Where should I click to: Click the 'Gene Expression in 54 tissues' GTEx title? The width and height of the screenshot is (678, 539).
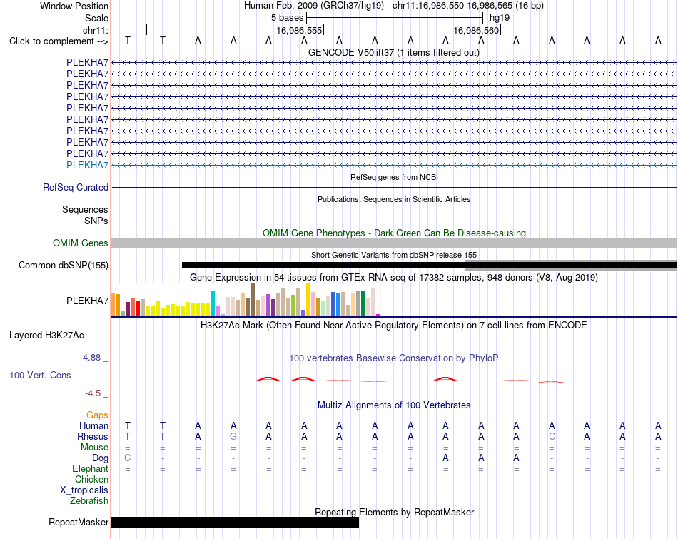[x=394, y=277]
